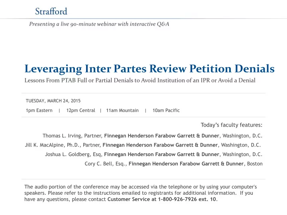
Task: Select the name 'Cory C. Bell, Esq.'
Action: point(105,164)
